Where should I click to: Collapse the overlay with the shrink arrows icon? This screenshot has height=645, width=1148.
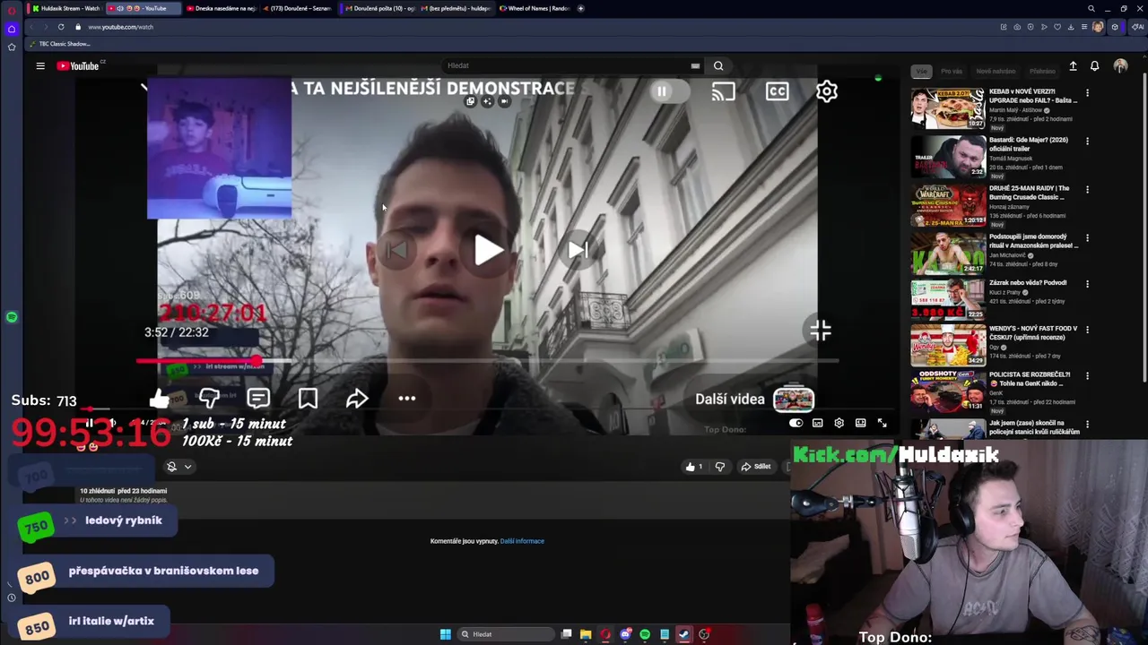coord(821,331)
